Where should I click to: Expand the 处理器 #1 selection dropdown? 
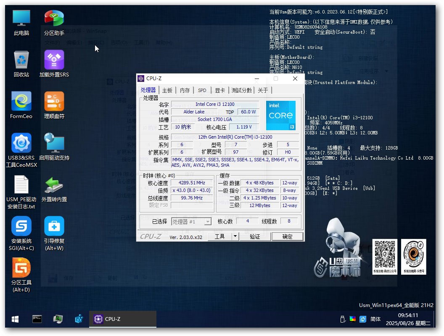(208, 221)
